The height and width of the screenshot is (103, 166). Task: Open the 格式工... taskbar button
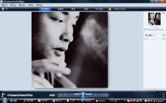[58, 101]
